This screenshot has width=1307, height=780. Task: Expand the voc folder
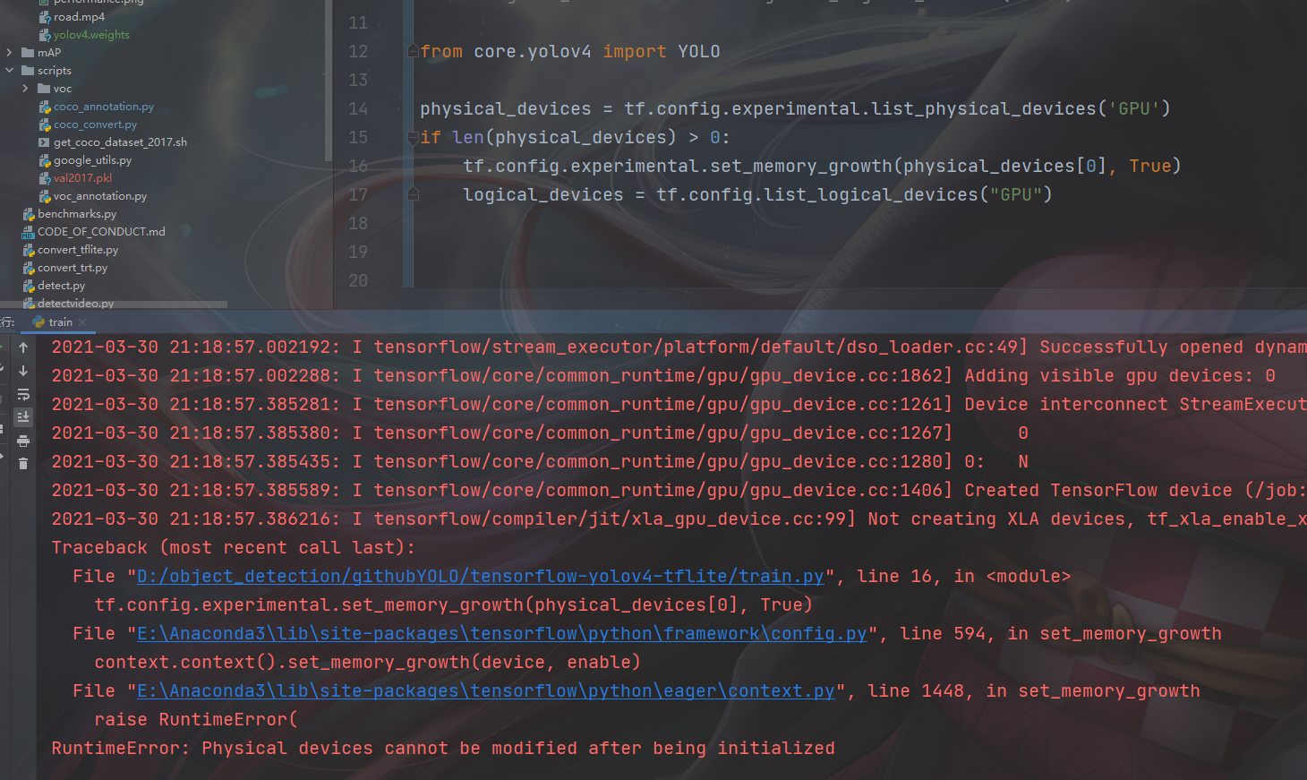pos(24,88)
